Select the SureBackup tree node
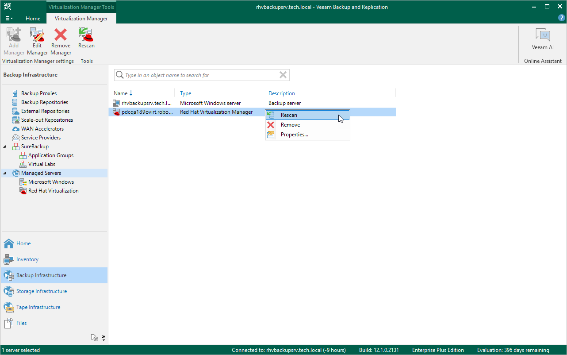The image size is (567, 355). pos(35,147)
